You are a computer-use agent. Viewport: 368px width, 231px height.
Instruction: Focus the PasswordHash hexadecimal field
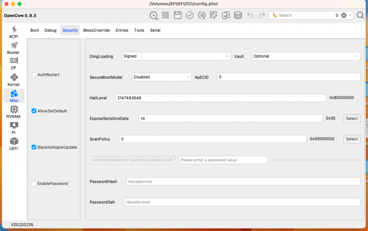click(x=243, y=181)
